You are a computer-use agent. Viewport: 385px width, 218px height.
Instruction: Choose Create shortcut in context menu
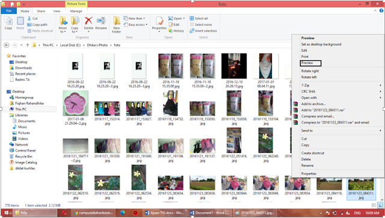tap(313, 153)
